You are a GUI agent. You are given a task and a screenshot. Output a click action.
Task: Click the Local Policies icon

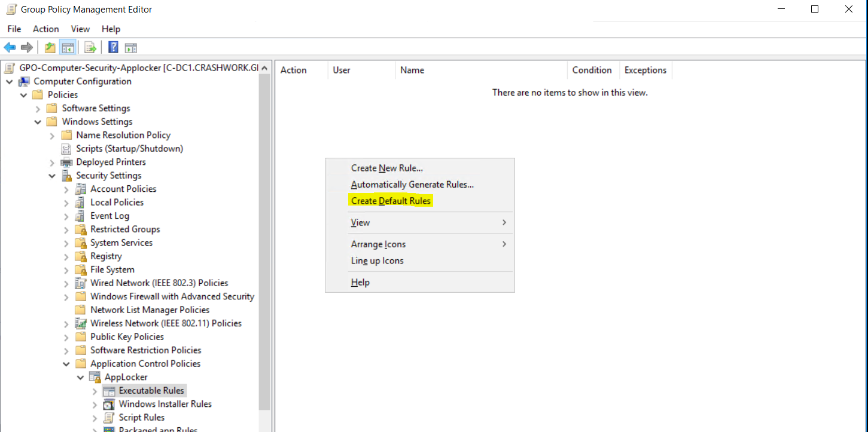tap(81, 203)
